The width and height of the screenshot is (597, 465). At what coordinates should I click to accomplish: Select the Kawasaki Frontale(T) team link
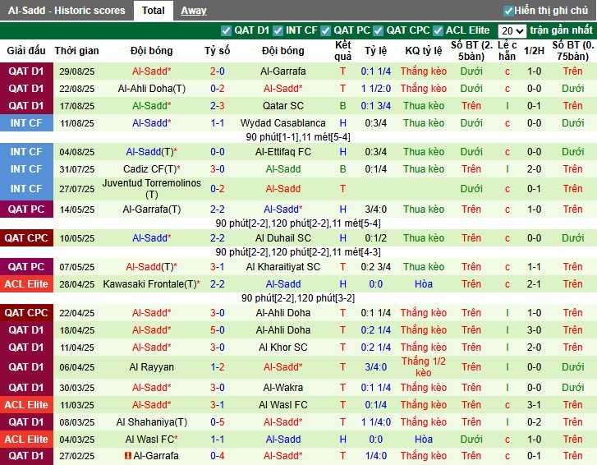click(151, 284)
